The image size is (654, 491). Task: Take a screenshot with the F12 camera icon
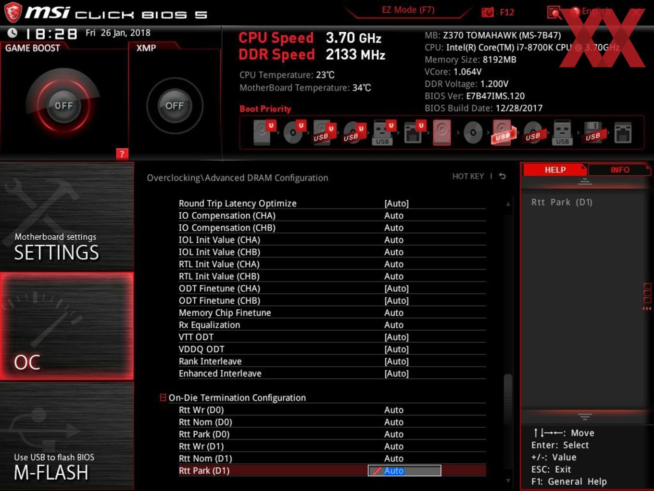pos(488,12)
